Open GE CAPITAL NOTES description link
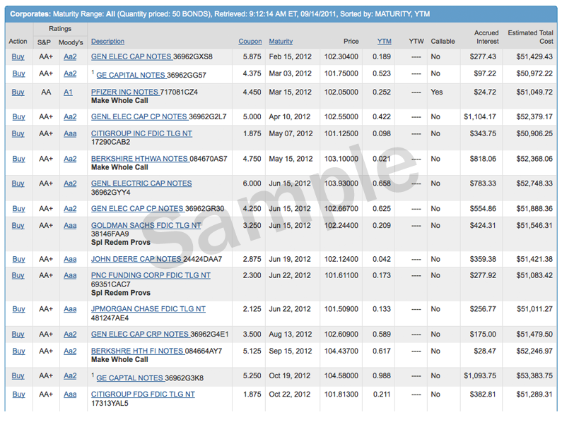Viewport: 562px width, 422px height. (131, 76)
